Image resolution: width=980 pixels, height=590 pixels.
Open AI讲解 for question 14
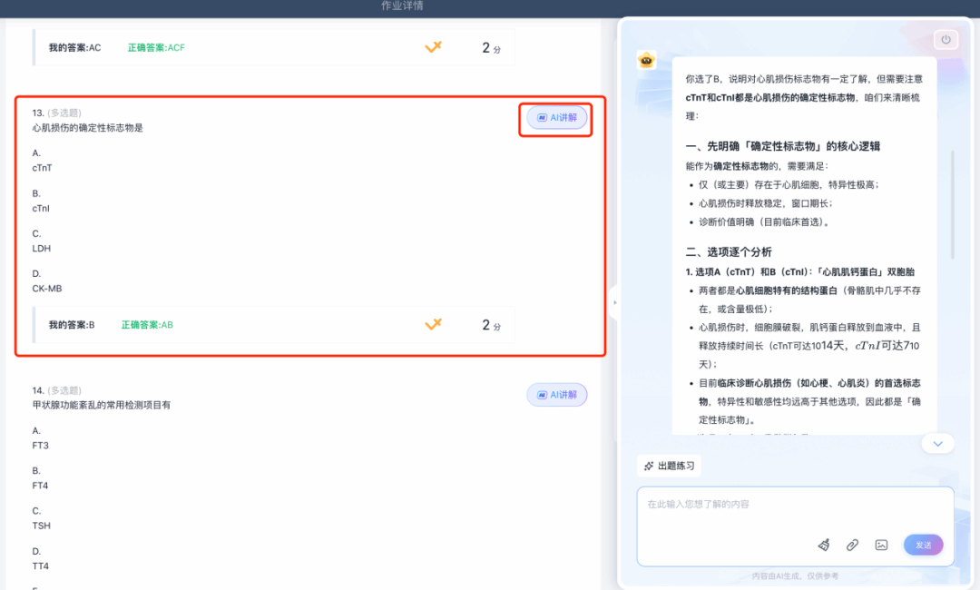tap(556, 394)
